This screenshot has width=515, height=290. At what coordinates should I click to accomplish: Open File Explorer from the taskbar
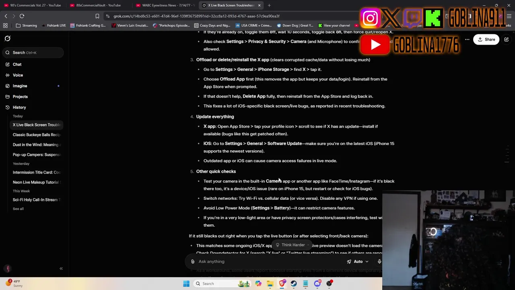(270, 284)
